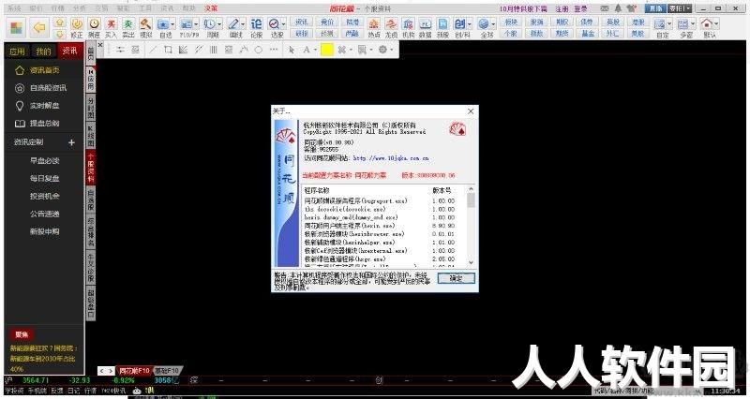Click the more drawing tools ellipsis

(x=274, y=50)
